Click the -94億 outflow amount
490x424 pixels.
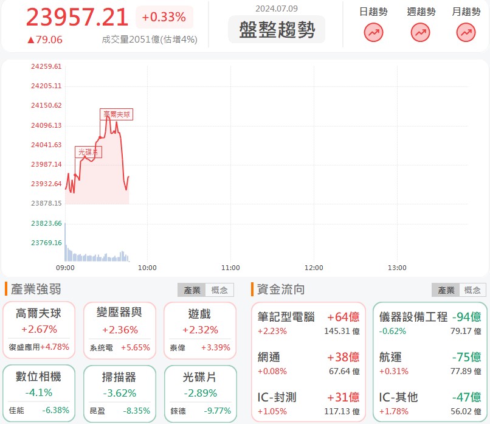click(x=466, y=317)
